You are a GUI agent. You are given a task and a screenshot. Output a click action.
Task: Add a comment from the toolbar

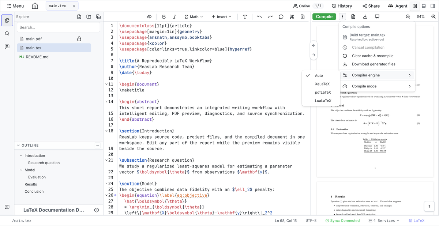tap(281, 17)
